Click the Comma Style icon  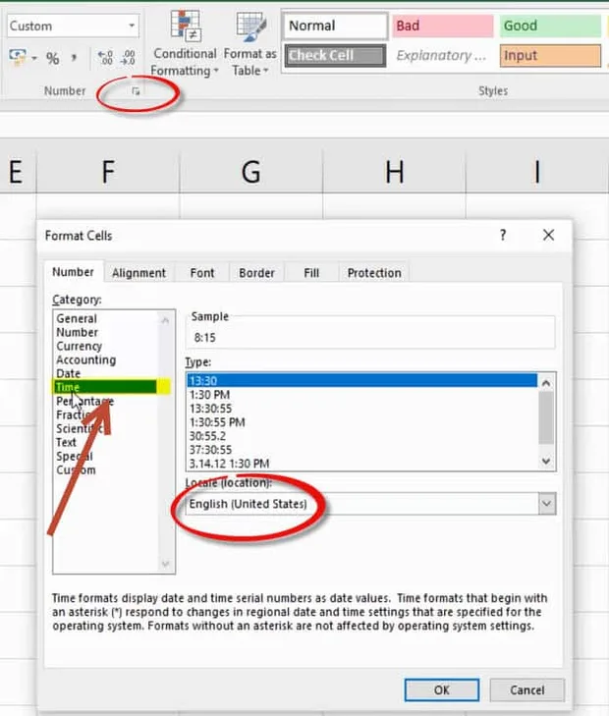(x=74, y=58)
